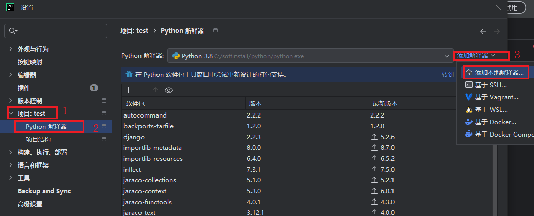
Task: Expand the 编辑器 section
Action: click(x=10, y=75)
